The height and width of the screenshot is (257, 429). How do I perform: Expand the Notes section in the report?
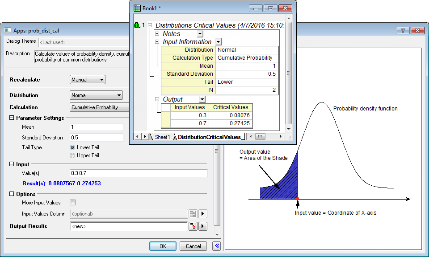(157, 34)
